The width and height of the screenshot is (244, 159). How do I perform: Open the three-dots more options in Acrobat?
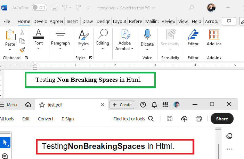click(x=229, y=149)
